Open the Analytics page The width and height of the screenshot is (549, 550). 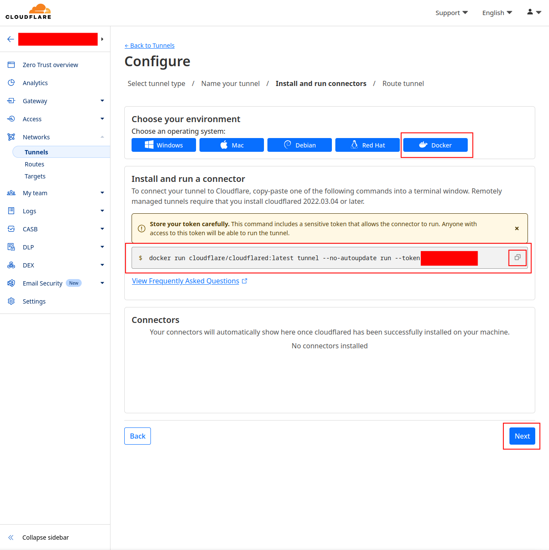pos(35,83)
